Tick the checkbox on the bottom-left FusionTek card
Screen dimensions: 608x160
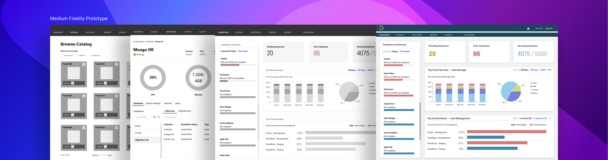84,127
